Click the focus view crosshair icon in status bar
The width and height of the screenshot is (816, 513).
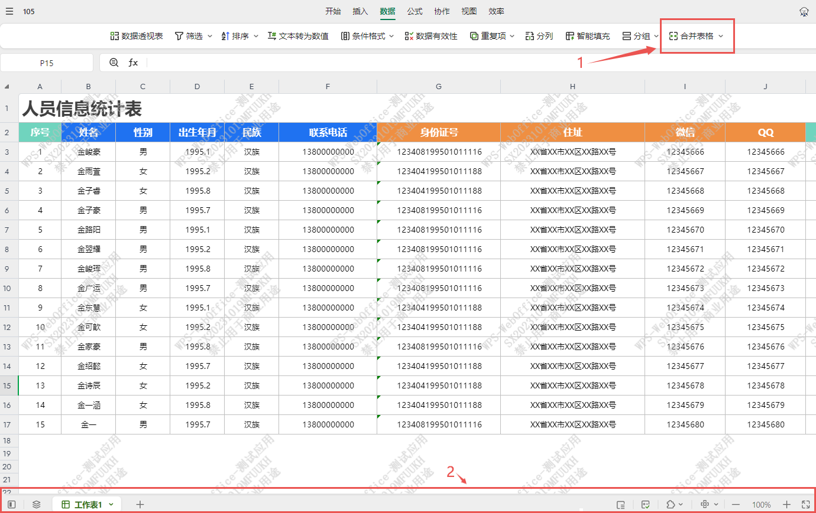coord(705,505)
